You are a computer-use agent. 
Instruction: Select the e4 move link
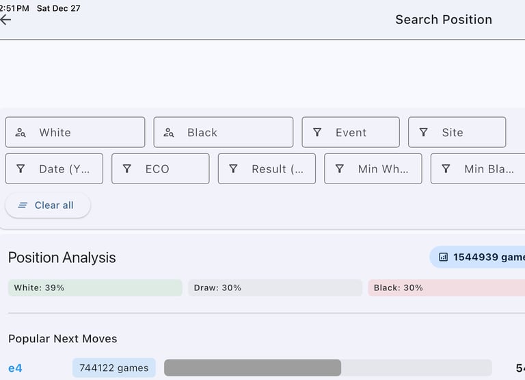pos(15,368)
